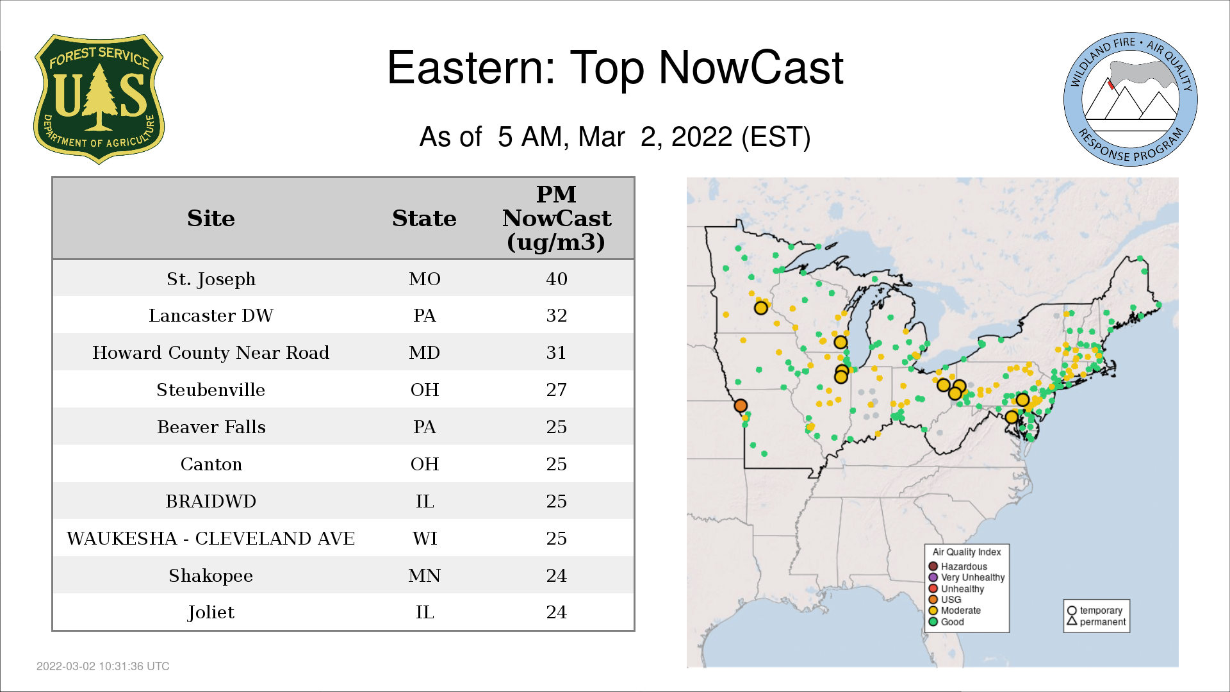Image resolution: width=1230 pixels, height=692 pixels.
Task: Click the PM NowCast column header
Action: click(556, 218)
